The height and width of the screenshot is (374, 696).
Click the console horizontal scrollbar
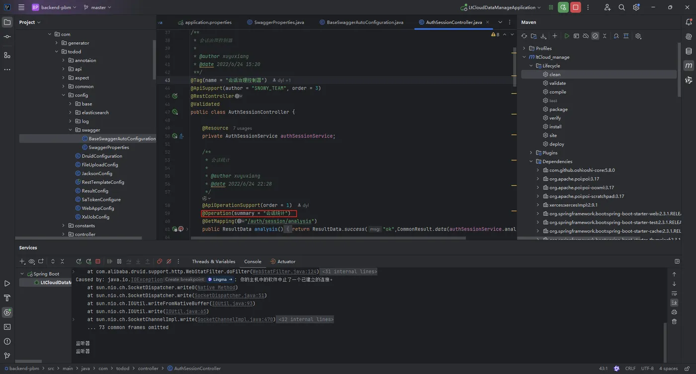pos(29,361)
